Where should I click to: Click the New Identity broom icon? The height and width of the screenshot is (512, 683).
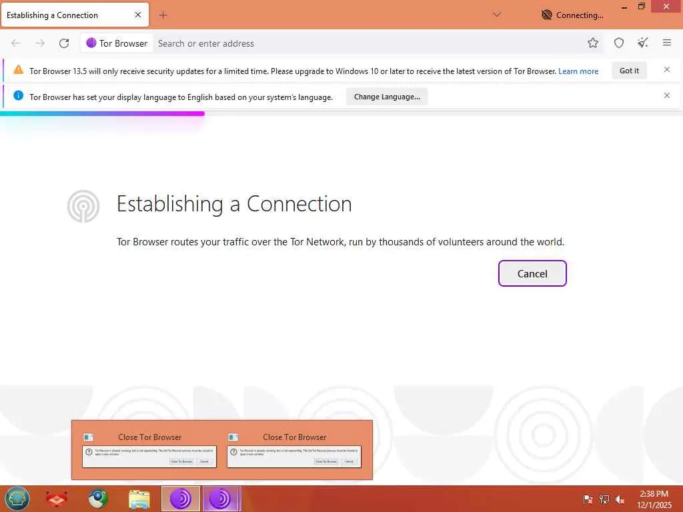(x=642, y=43)
